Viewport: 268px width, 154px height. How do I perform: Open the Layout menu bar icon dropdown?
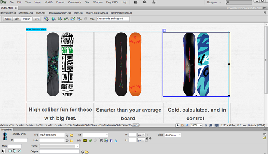[x=136, y=2]
